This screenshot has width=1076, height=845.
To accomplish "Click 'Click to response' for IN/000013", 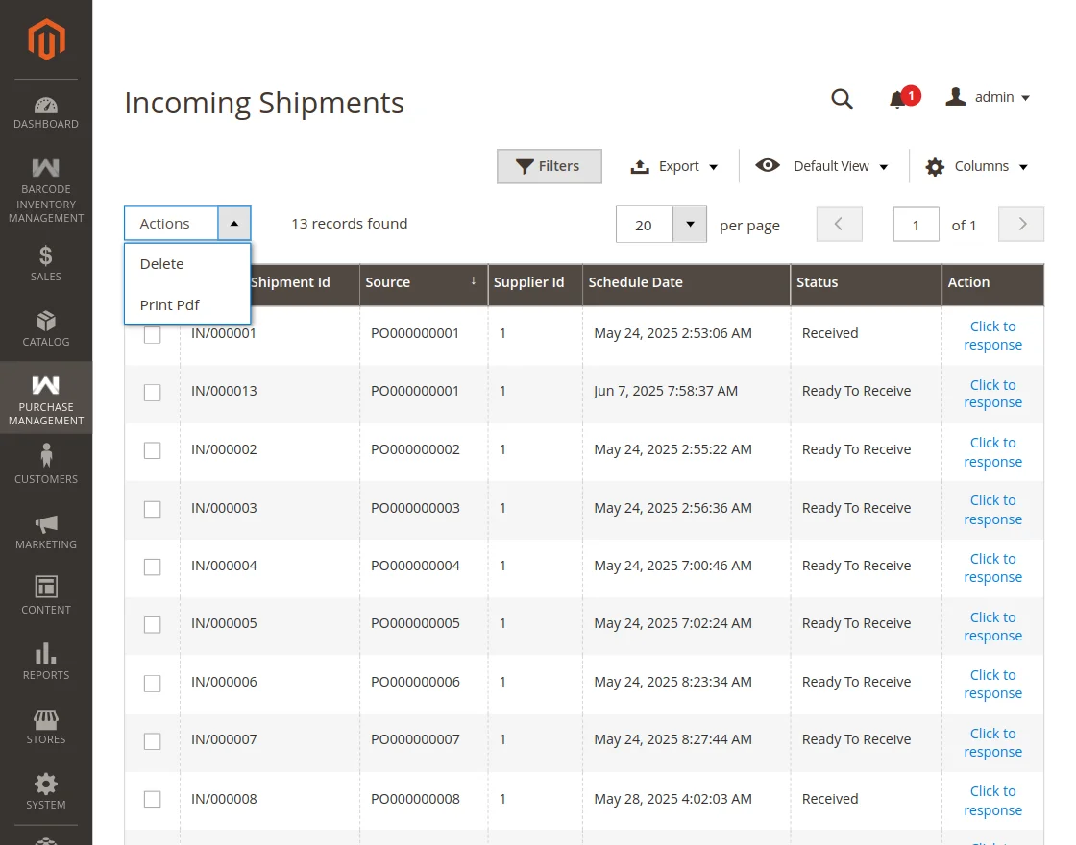I will [x=992, y=394].
